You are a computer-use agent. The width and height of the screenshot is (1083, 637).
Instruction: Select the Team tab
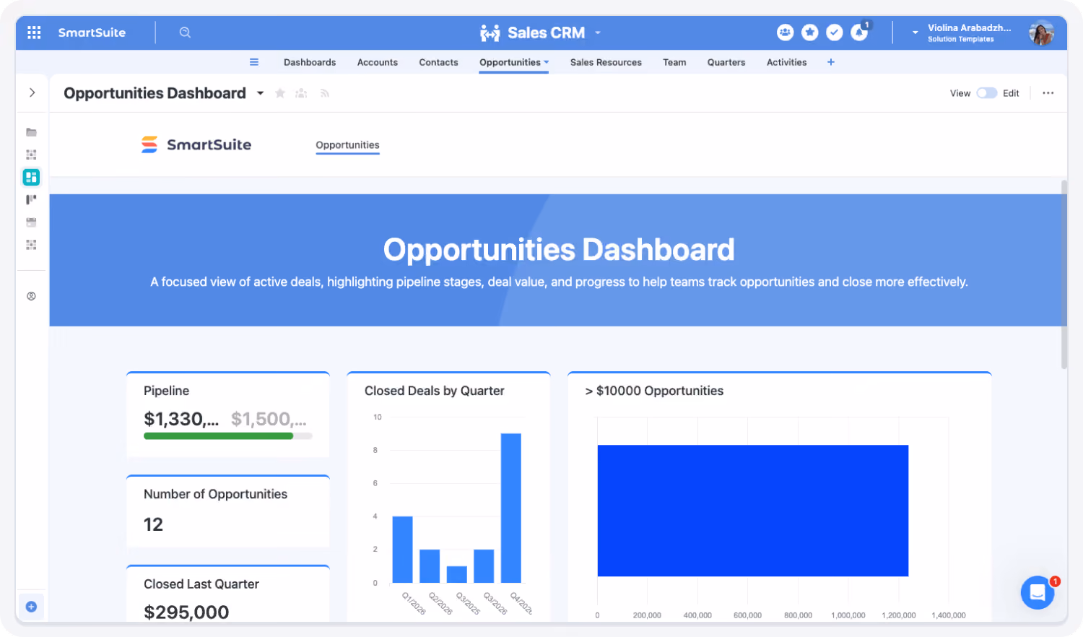click(x=674, y=62)
